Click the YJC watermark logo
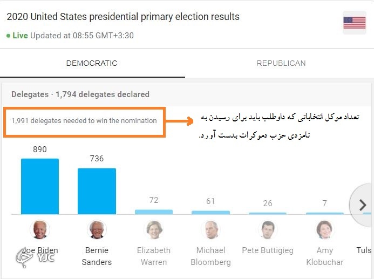This screenshot has width=374, height=279. coord(35,258)
